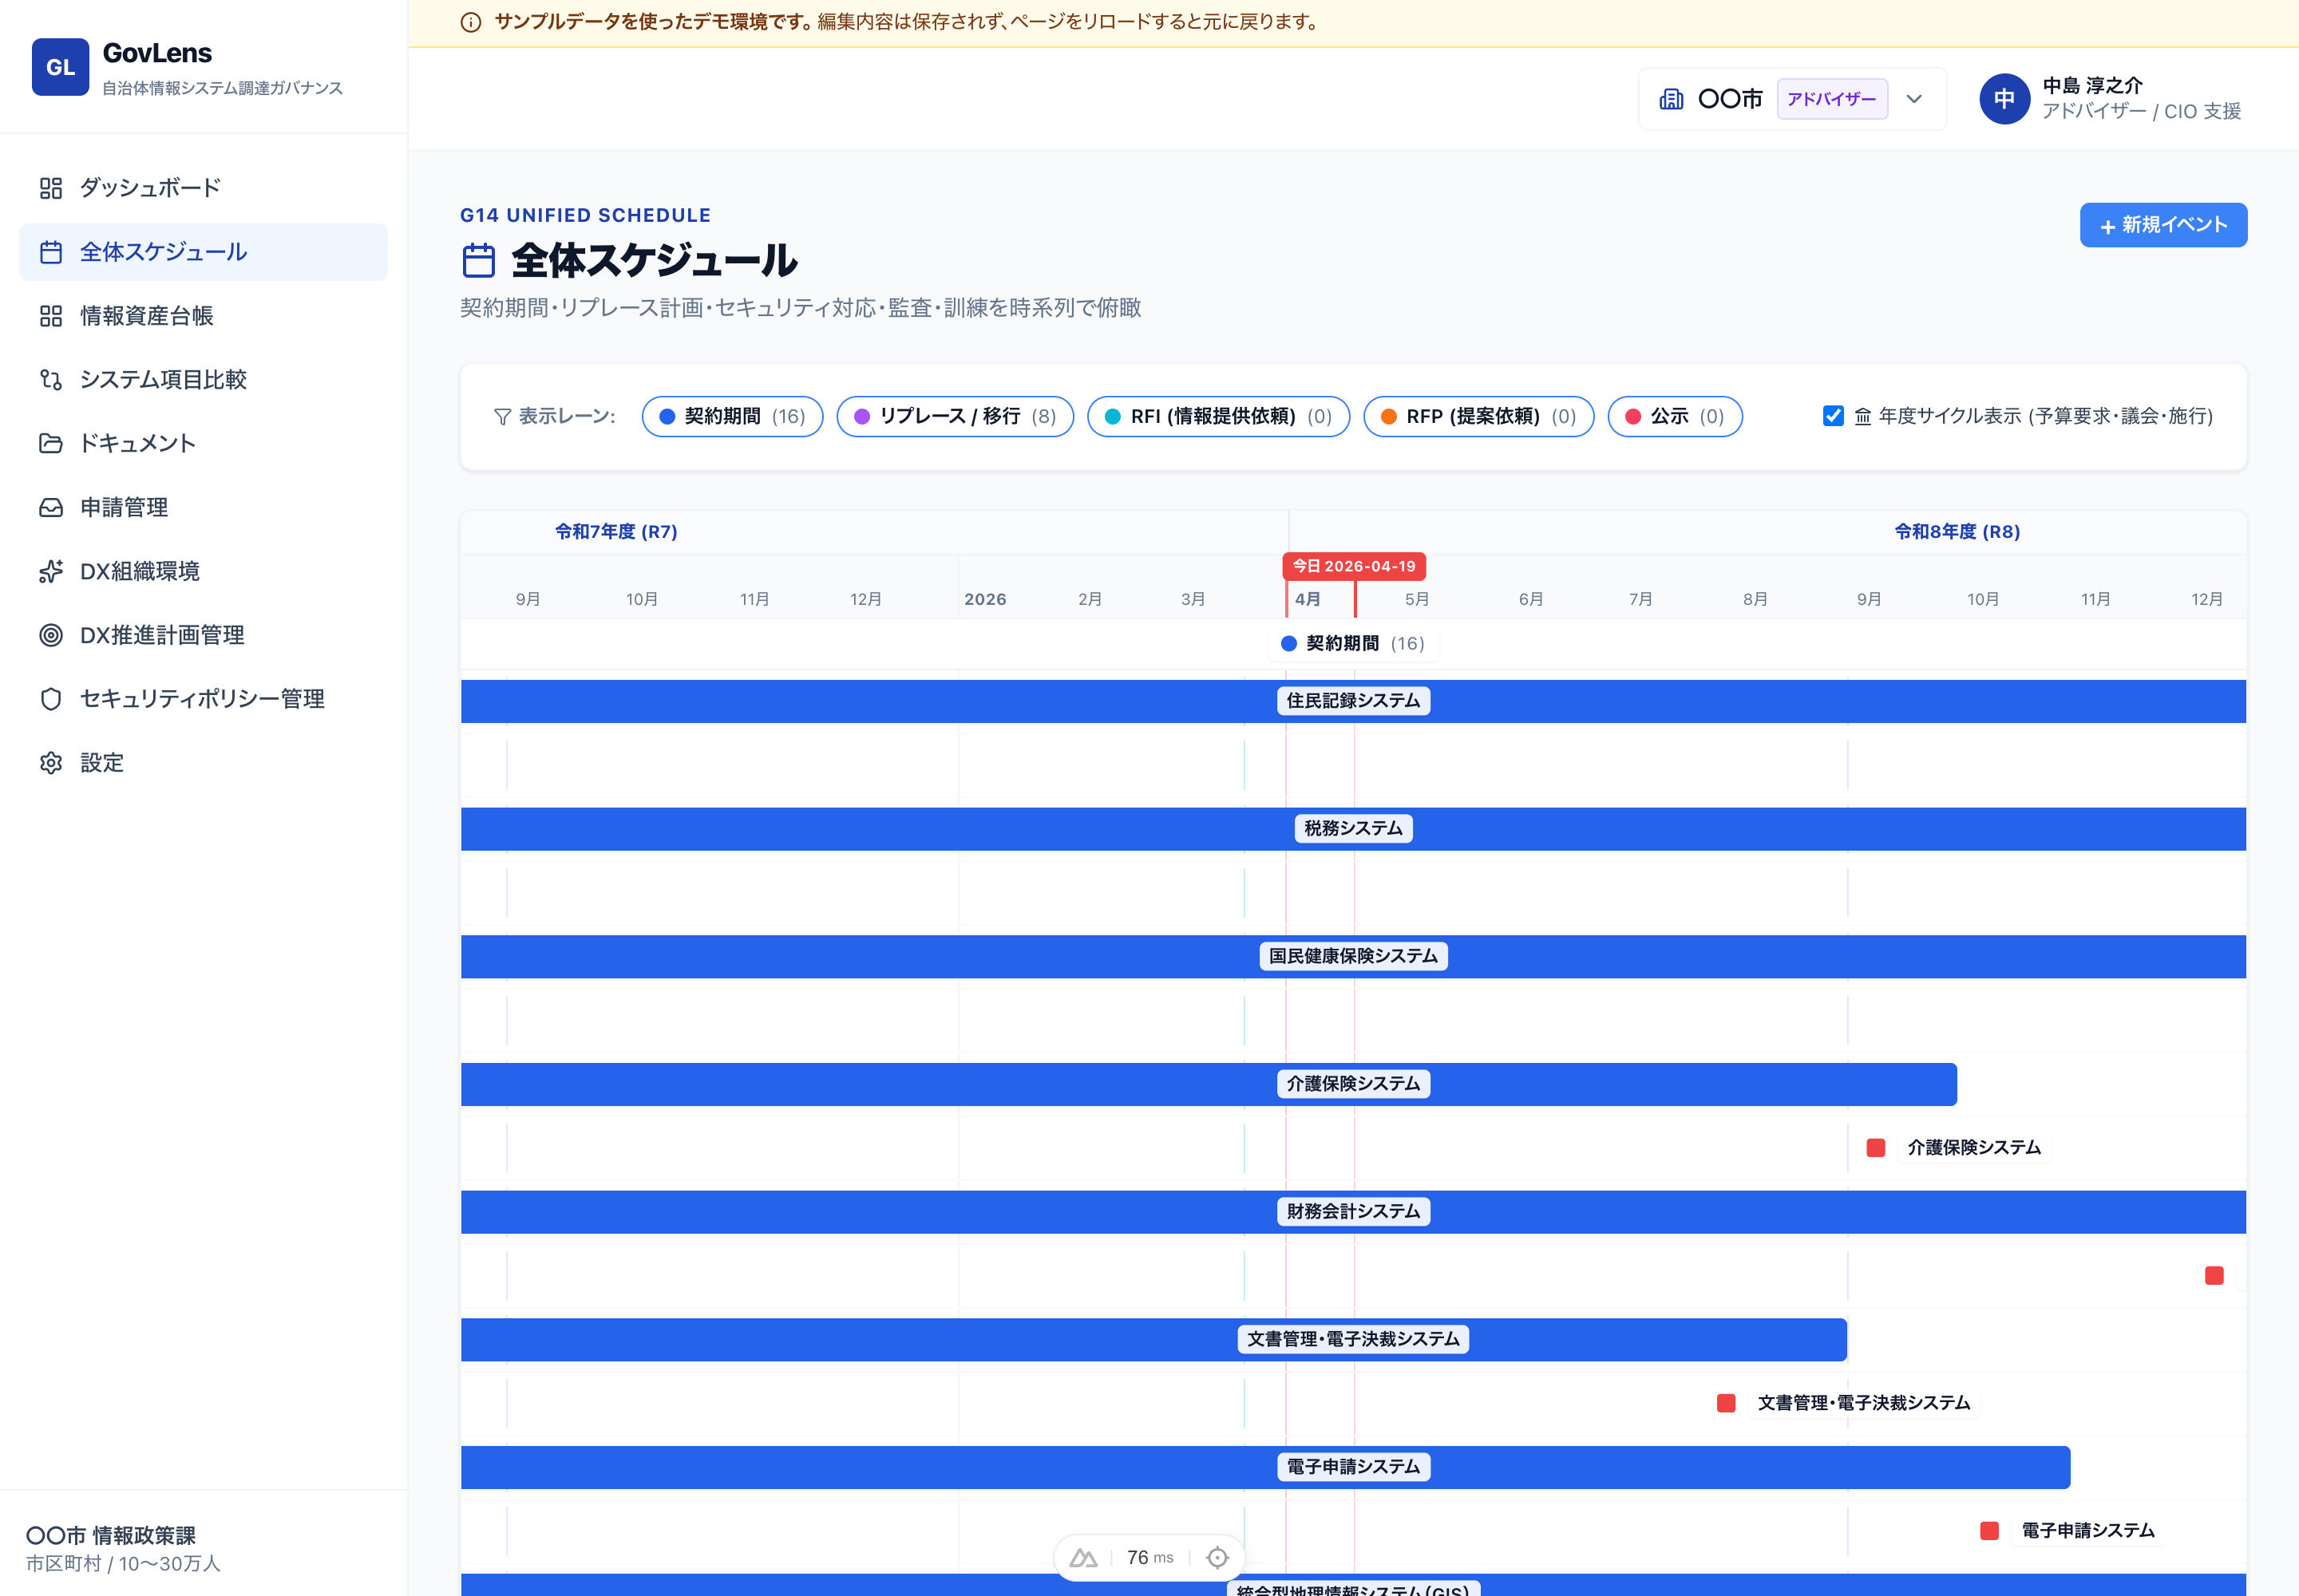Click the 2026 year label on timeline axis
The image size is (2299, 1596).
click(x=984, y=600)
